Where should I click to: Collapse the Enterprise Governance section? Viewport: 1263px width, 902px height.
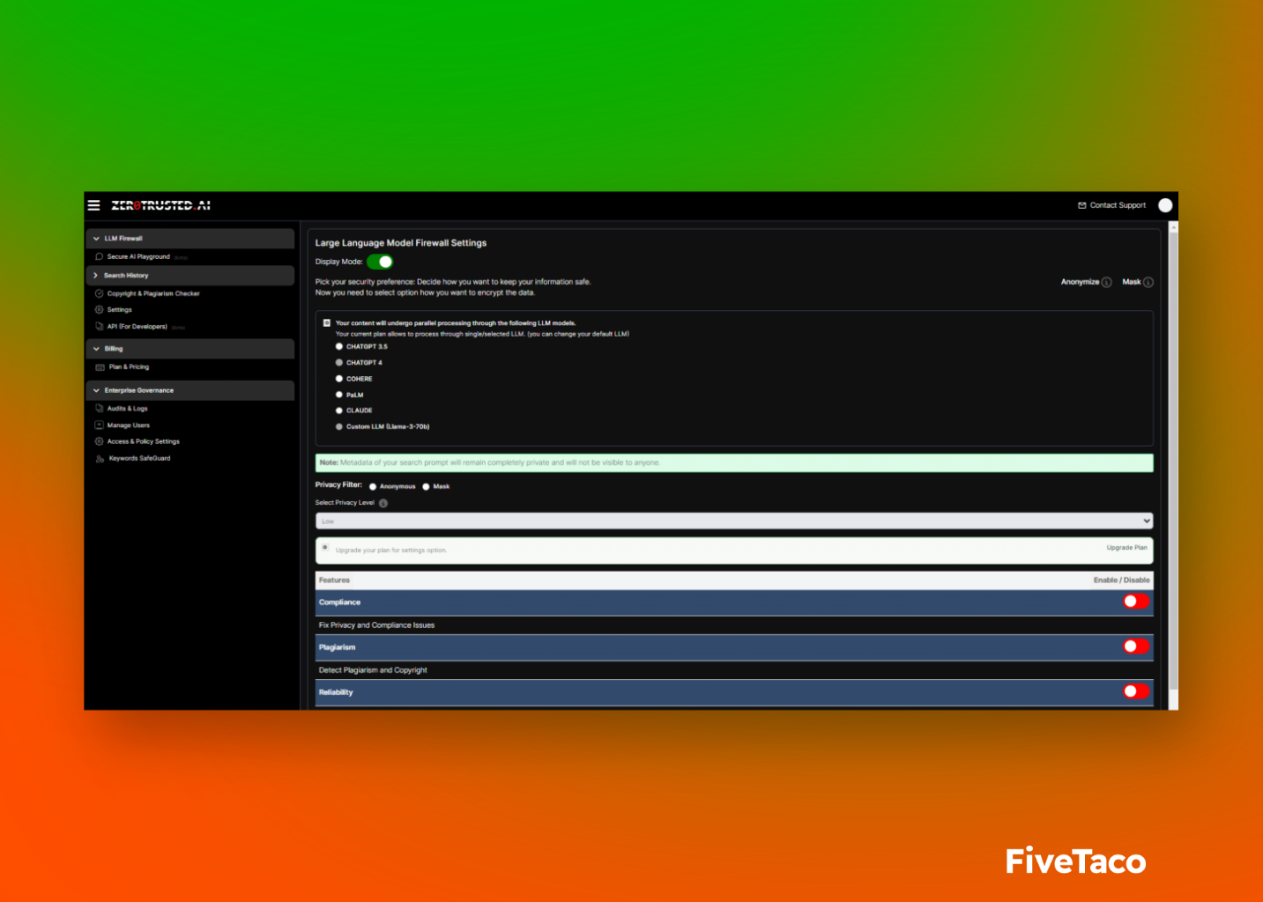[x=190, y=390]
